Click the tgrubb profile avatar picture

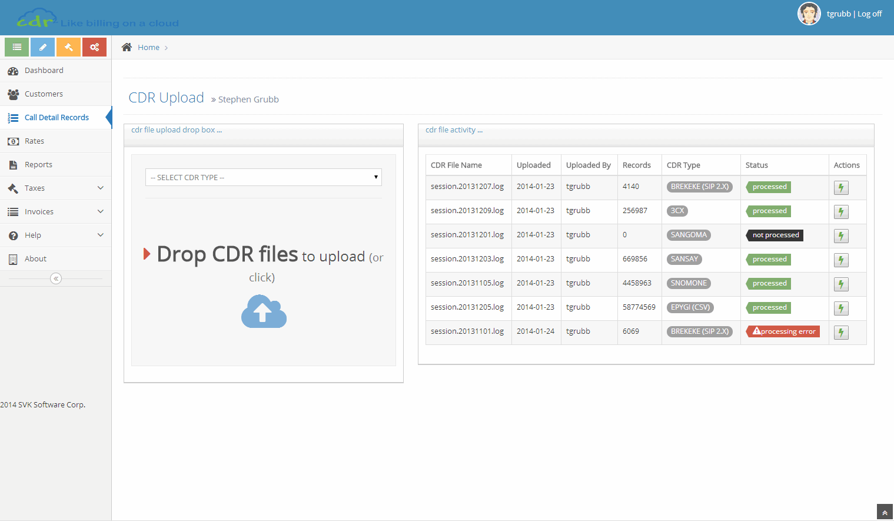pyautogui.click(x=809, y=13)
